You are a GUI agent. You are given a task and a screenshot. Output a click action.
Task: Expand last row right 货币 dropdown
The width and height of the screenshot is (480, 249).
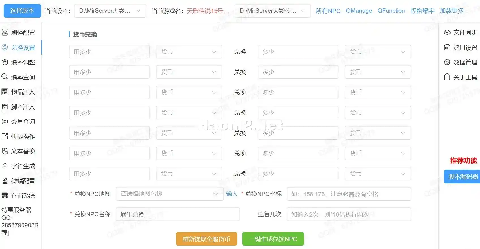tap(378, 174)
